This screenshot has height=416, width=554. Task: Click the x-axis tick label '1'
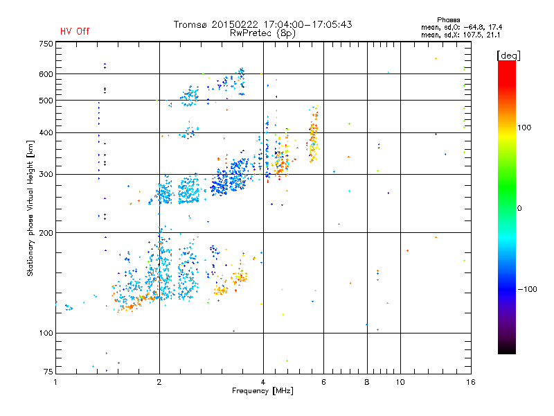click(55, 382)
